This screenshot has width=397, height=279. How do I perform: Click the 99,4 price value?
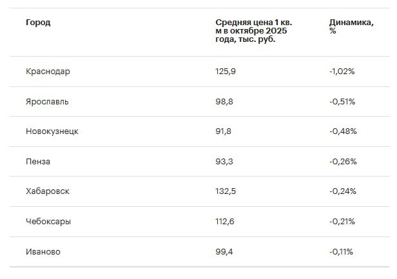click(224, 251)
